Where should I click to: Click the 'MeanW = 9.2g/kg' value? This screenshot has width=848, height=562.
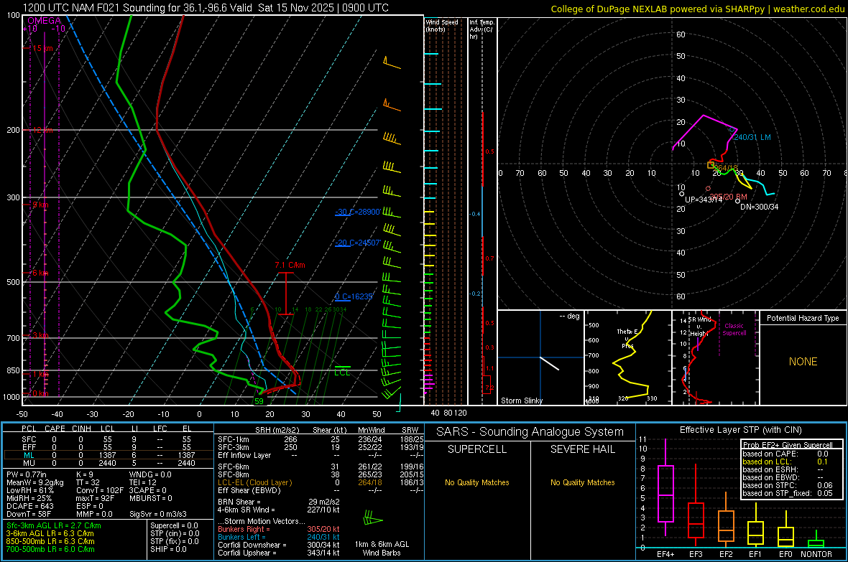point(34,482)
